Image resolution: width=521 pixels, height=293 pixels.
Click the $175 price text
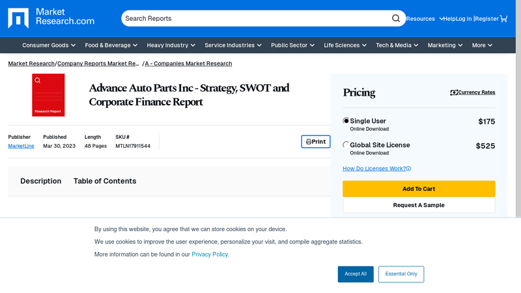[x=486, y=121]
